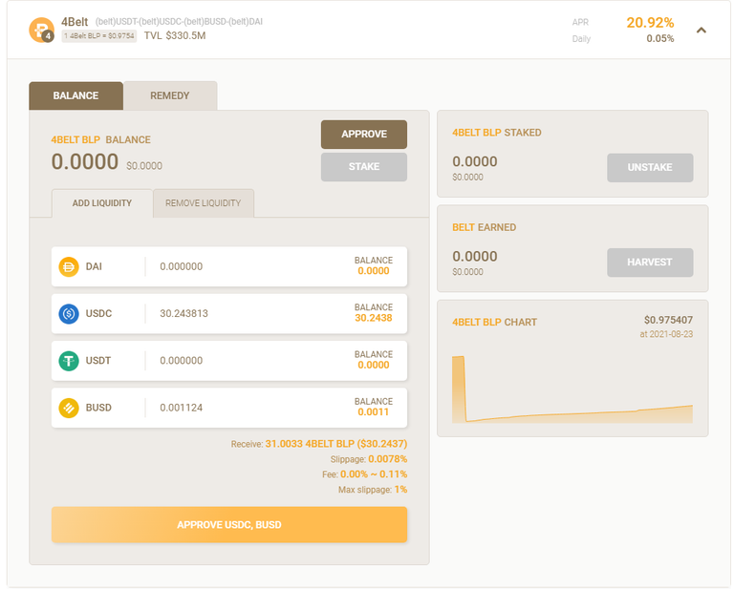Click the 4BELT BLP price chart
Image resolution: width=734 pixels, height=589 pixels.
pos(572,389)
